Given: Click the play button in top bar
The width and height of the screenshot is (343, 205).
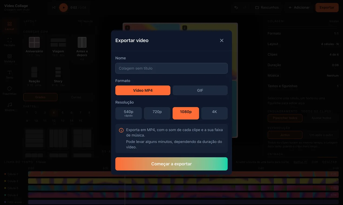Looking at the screenshot, I should 63,8.
